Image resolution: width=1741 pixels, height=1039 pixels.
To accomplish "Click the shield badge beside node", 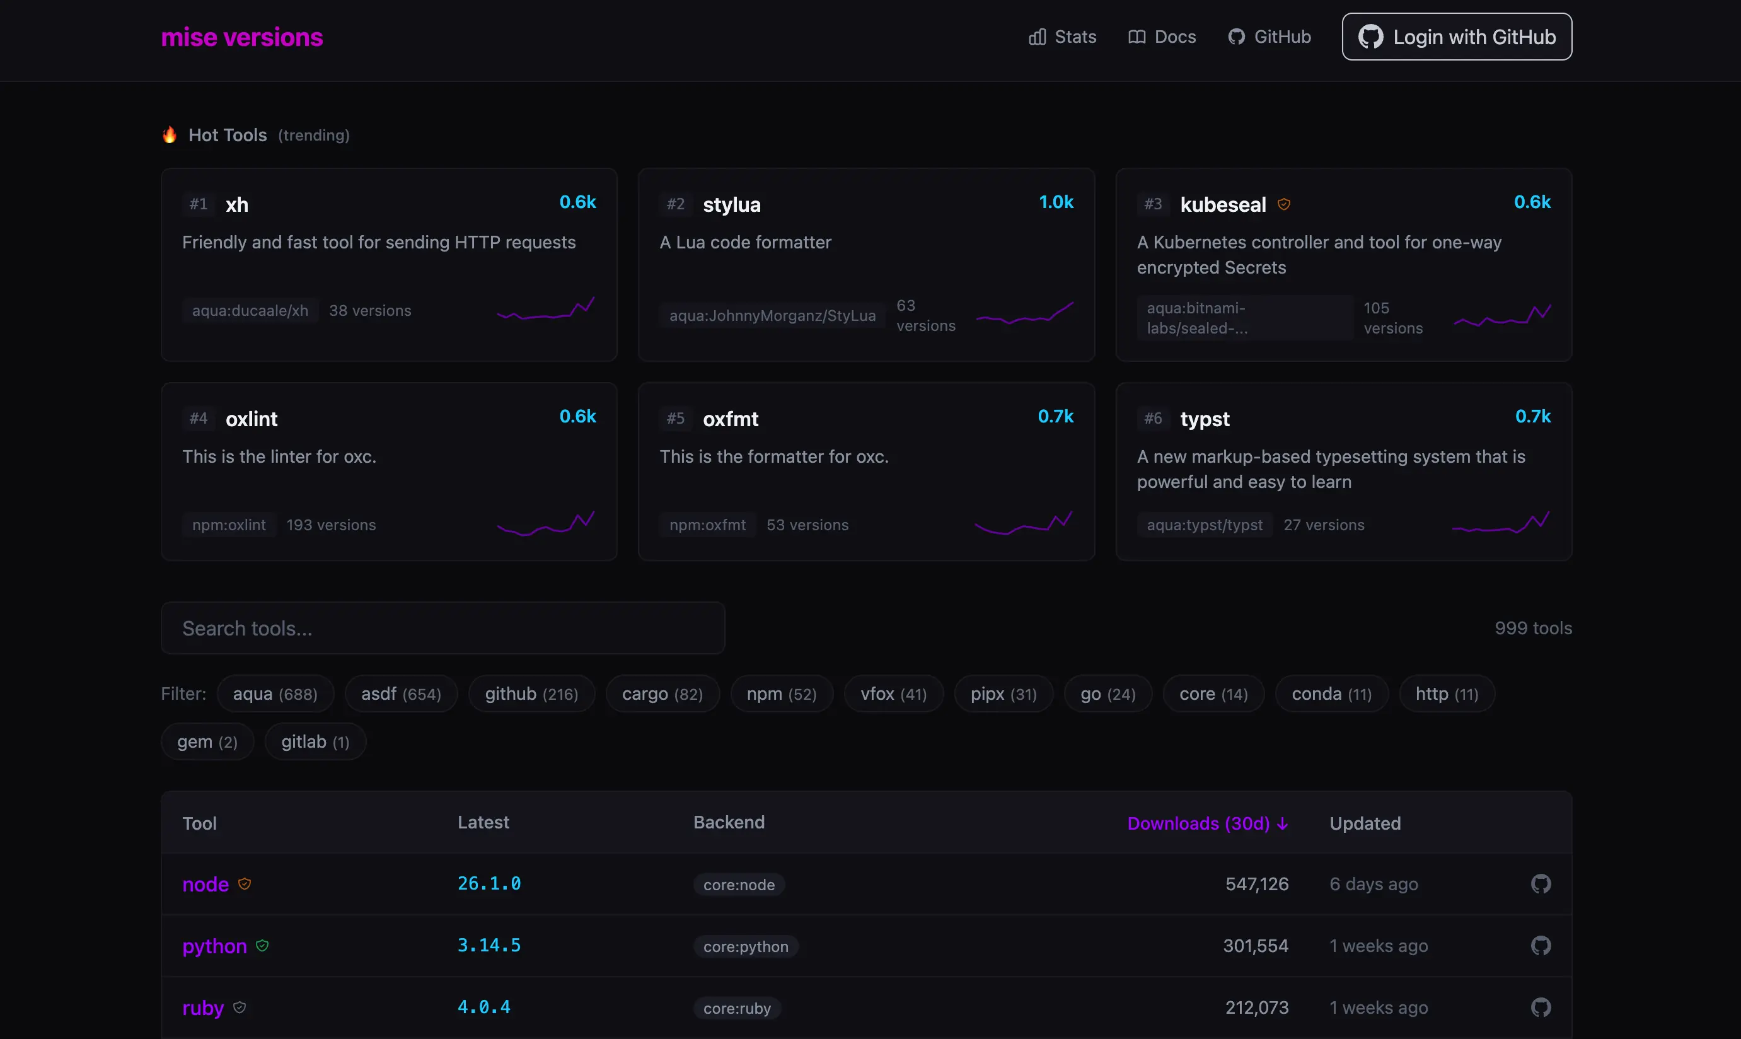I will (x=245, y=883).
